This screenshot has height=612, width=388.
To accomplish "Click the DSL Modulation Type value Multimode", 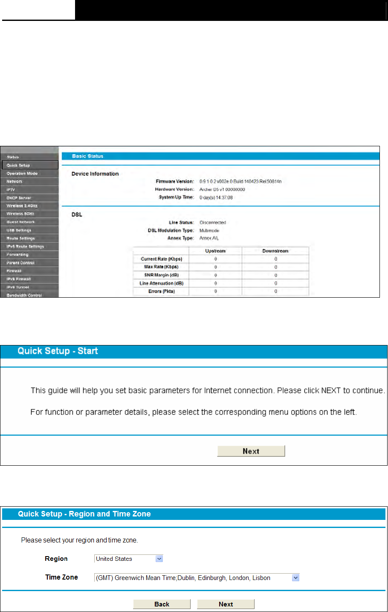I will point(209,230).
